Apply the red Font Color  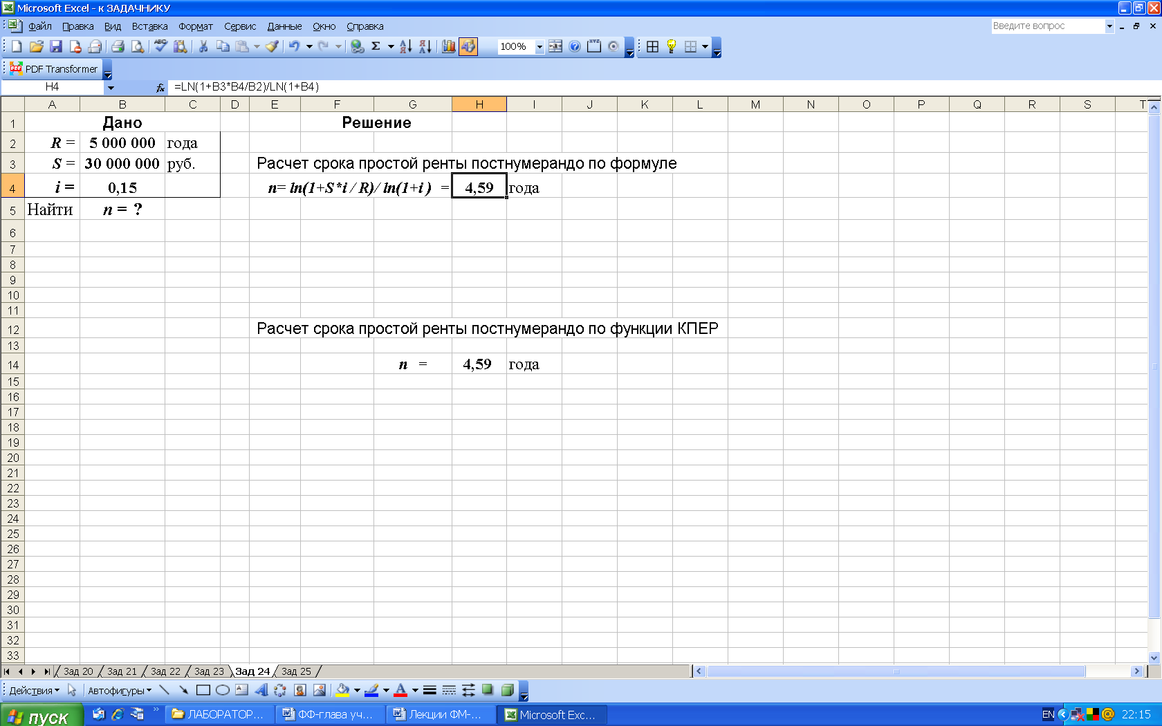400,690
